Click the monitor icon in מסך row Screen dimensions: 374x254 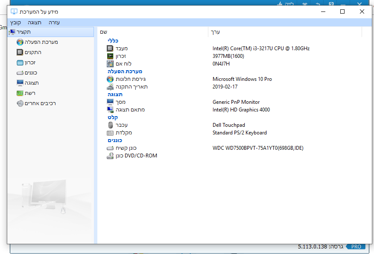(x=110, y=102)
